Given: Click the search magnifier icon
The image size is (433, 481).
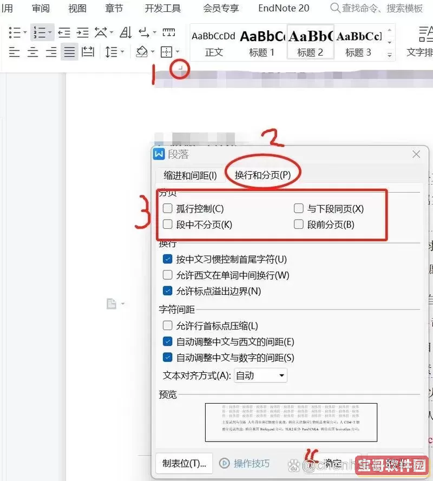Looking at the screenshot, I should tap(335, 8).
